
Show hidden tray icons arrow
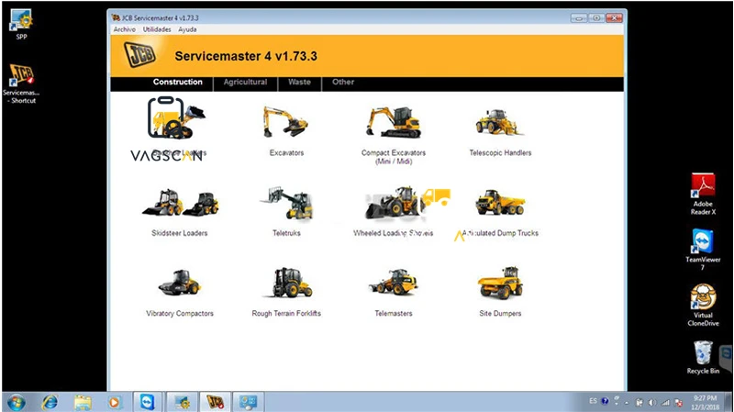627,403
